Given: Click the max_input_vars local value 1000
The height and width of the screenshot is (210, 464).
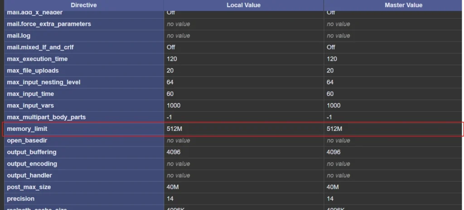Looking at the screenshot, I should (x=174, y=105).
